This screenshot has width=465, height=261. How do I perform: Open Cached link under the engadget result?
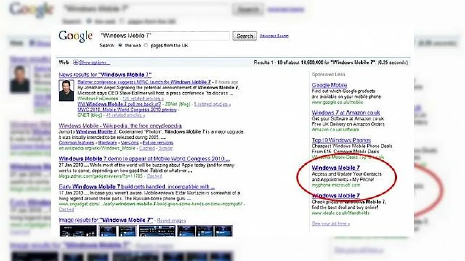pyautogui.click(x=66, y=209)
